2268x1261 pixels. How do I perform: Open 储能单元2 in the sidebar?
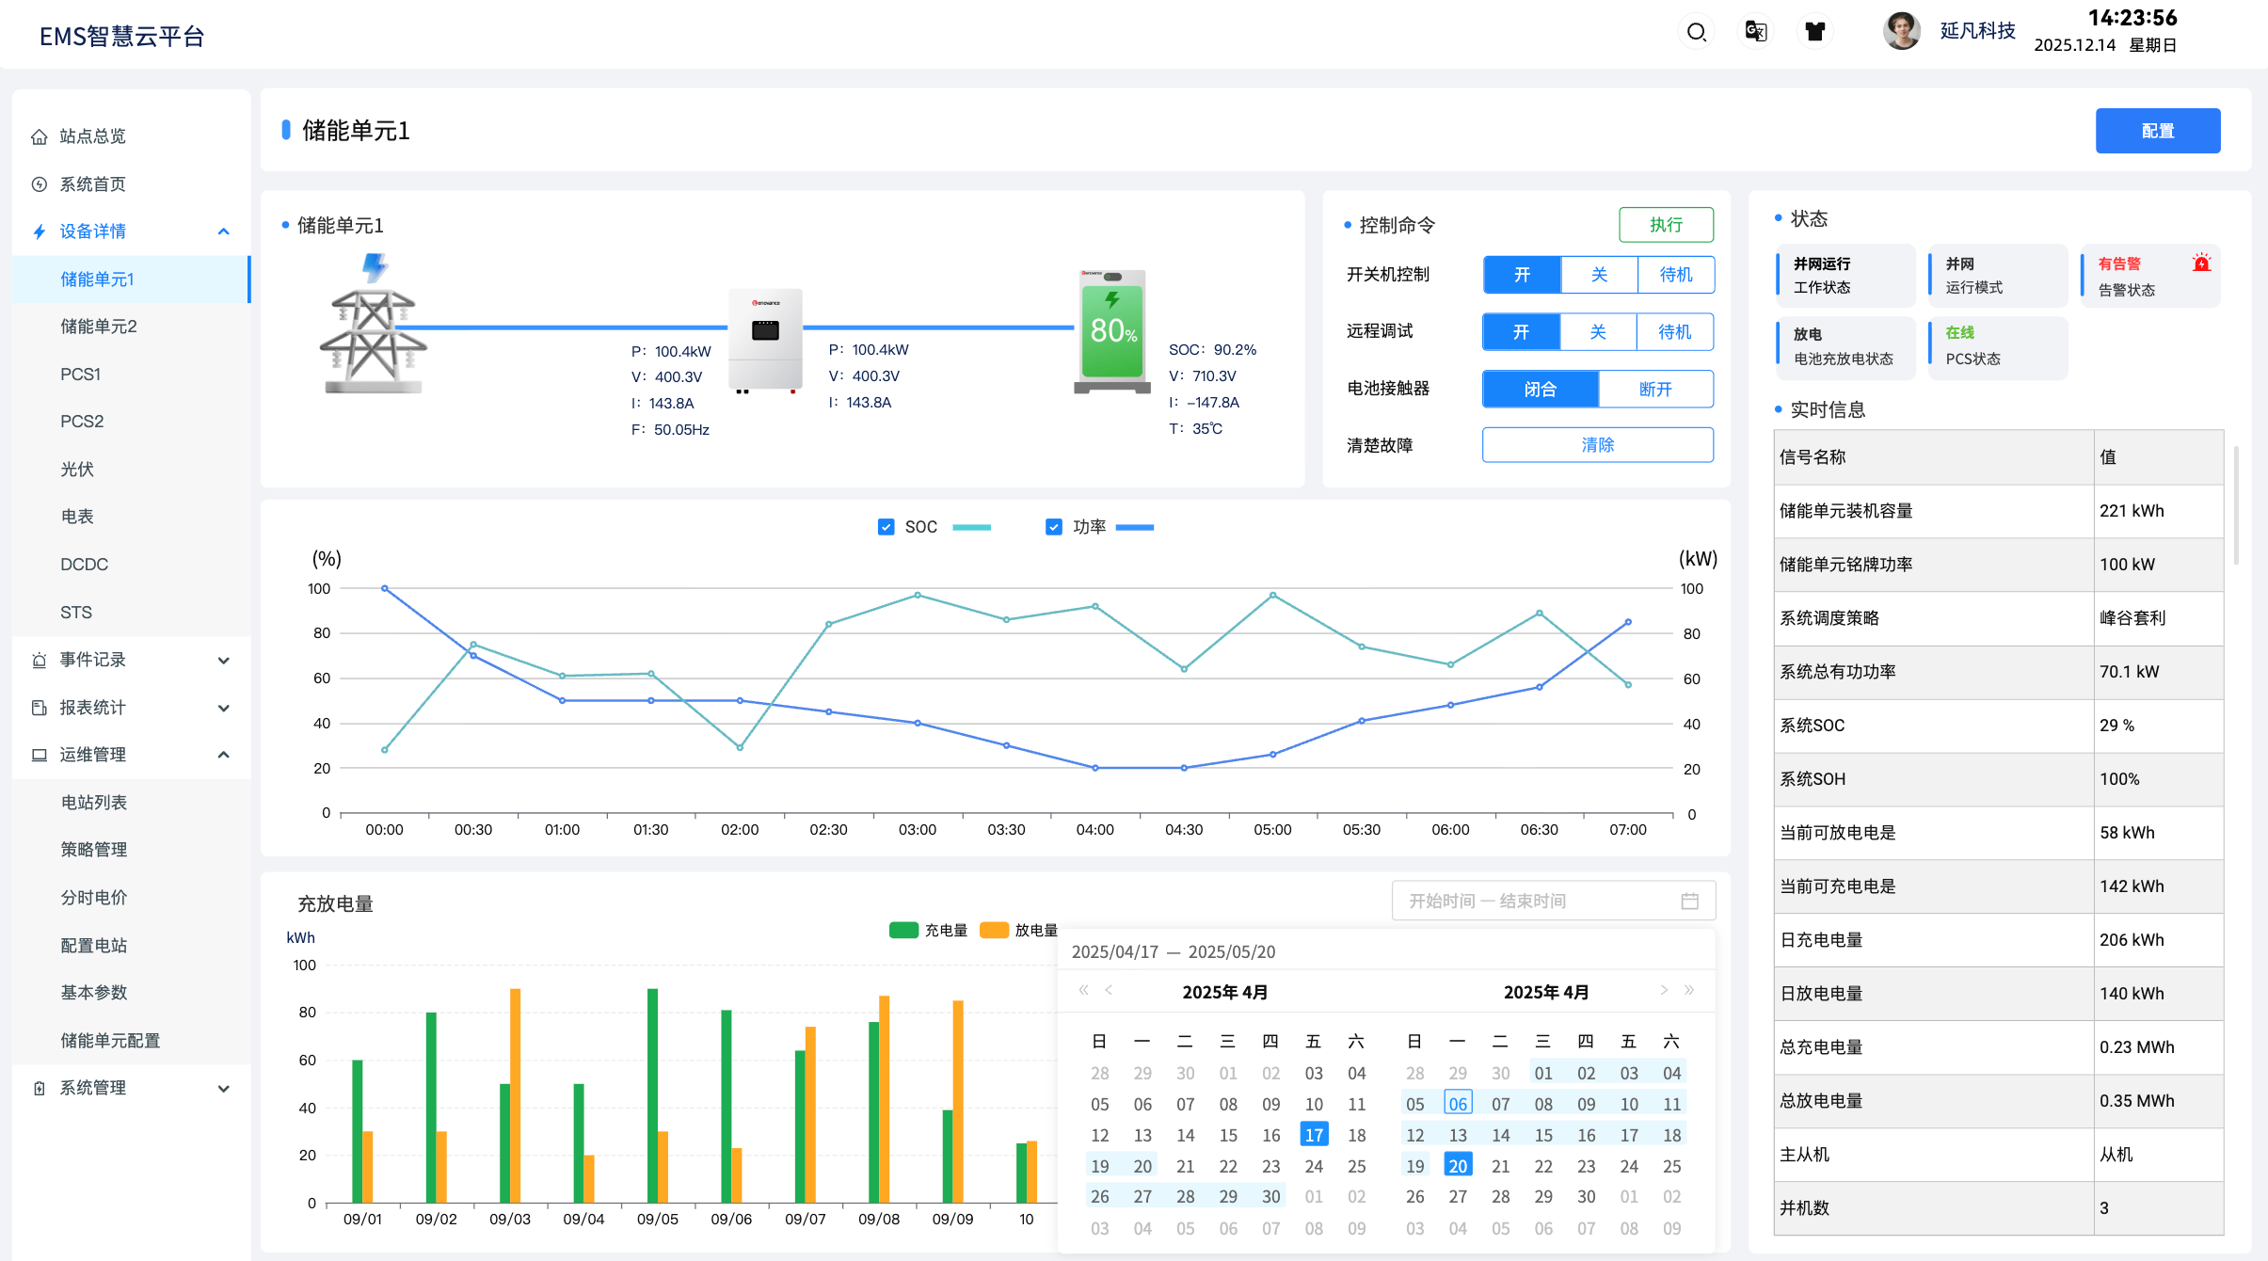(99, 327)
